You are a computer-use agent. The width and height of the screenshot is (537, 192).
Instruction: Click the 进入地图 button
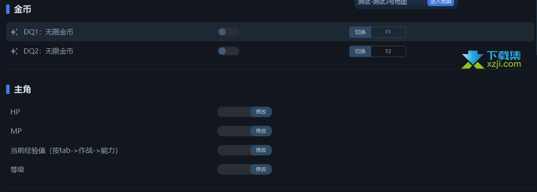pyautogui.click(x=440, y=2)
